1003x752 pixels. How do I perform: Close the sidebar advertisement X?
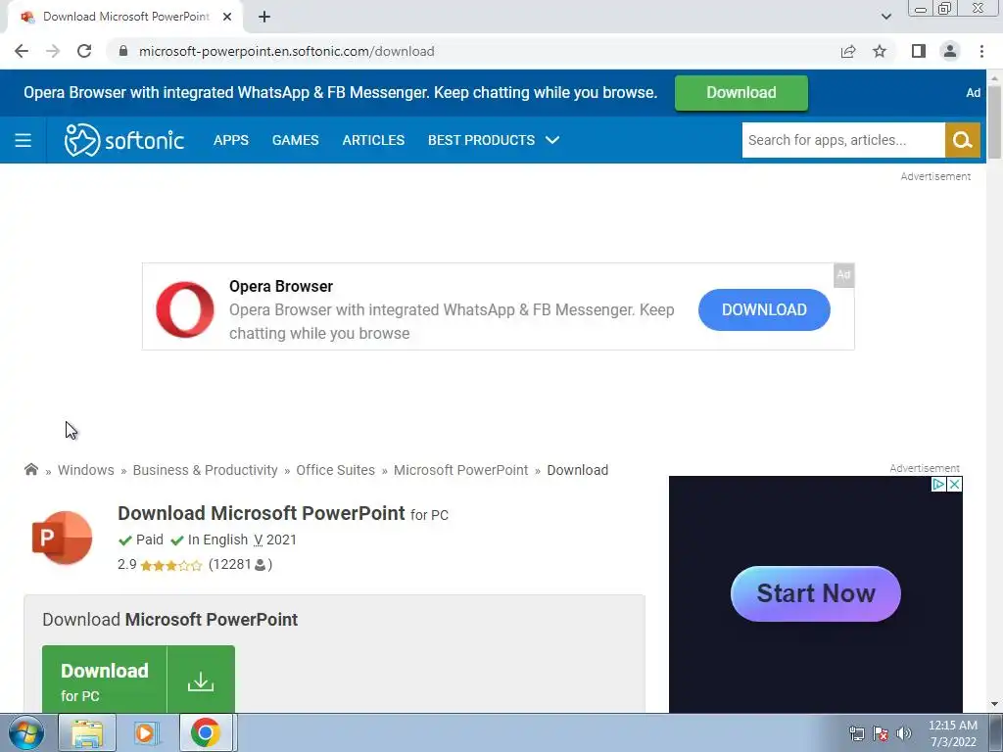click(x=954, y=484)
